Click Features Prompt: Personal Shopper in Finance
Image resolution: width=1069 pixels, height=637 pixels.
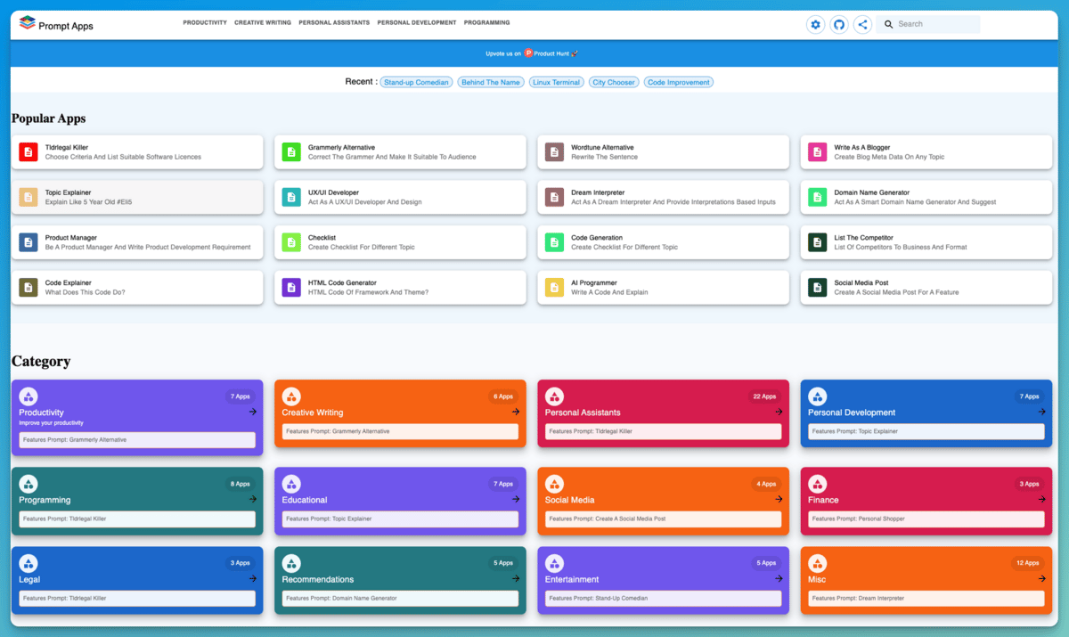click(926, 519)
